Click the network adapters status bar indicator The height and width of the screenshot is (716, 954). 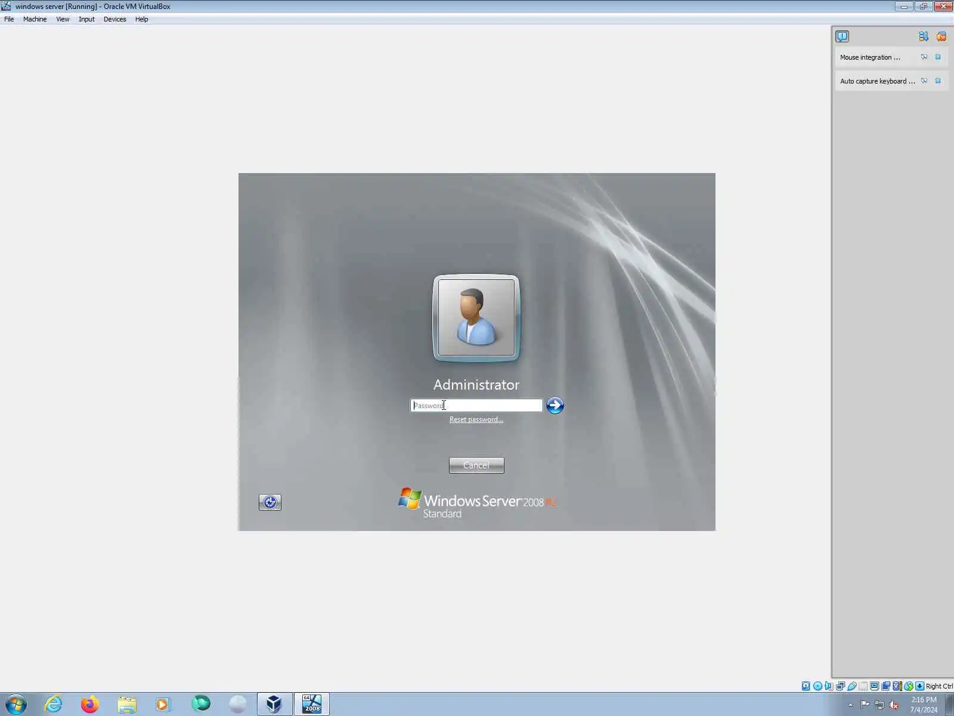(x=840, y=686)
